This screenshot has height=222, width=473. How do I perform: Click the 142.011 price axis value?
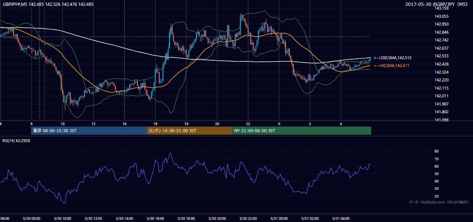pyautogui.click(x=442, y=96)
